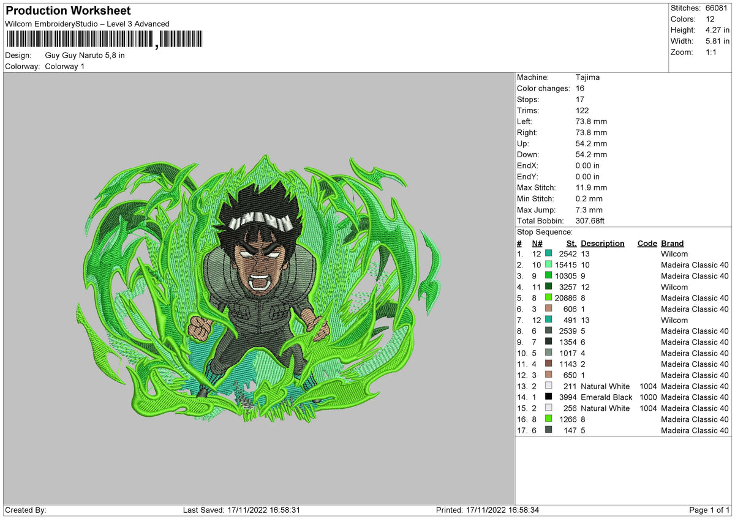This screenshot has width=735, height=519.
Task: Select the brown swatch in row 11
Action: (x=548, y=364)
